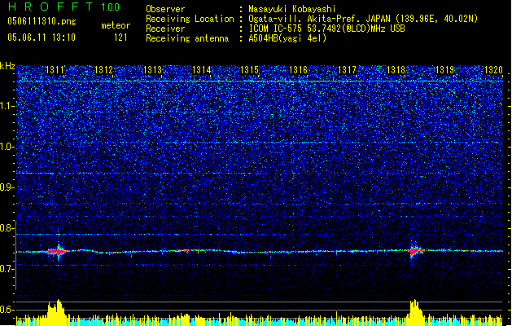Viewport: 512px width, 326px height.
Task: Click time marker 1319
Action: pyautogui.click(x=444, y=70)
